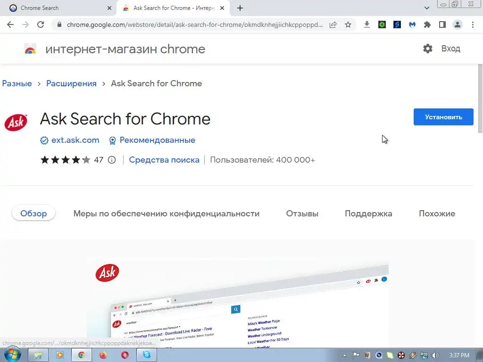This screenshot has width=483, height=362.
Task: Open Chrome's three-dot menu
Action: [x=473, y=25]
